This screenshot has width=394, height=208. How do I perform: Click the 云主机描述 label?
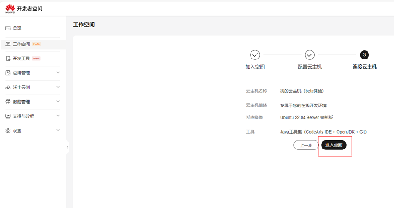click(x=256, y=105)
